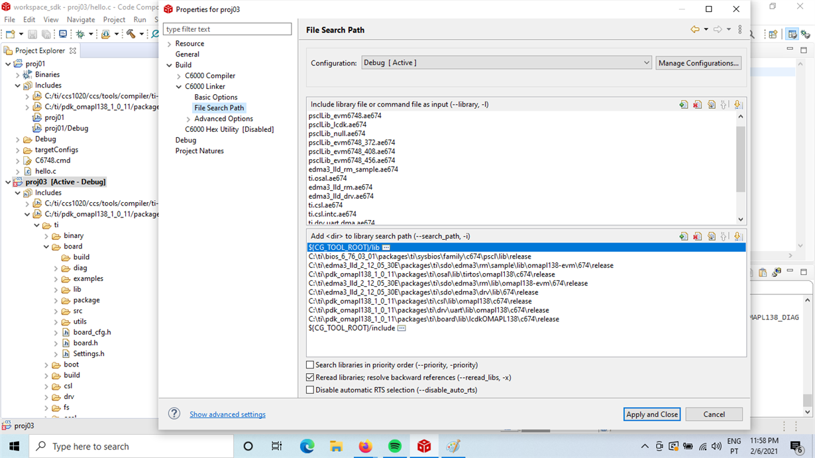815x458 pixels.
Task: Move search path directory down
Action: point(738,237)
